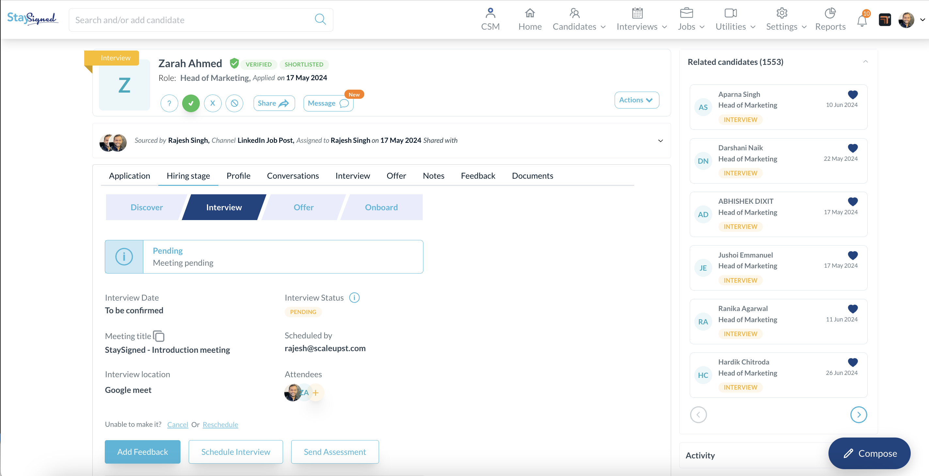This screenshot has height=476, width=929.
Task: Switch to the Feedback tab
Action: pyautogui.click(x=478, y=176)
